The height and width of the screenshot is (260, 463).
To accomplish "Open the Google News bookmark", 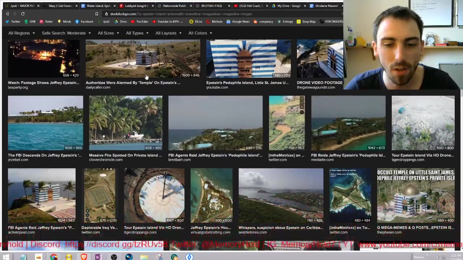I will pyautogui.click(x=238, y=22).
